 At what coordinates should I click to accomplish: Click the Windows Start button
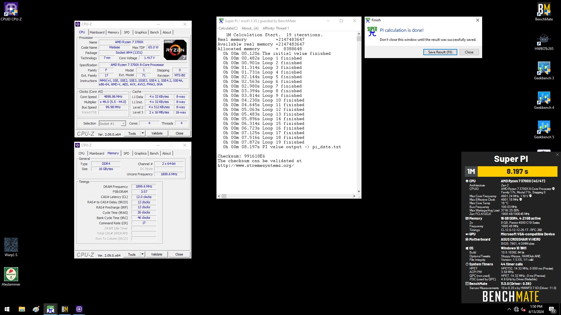(7, 309)
